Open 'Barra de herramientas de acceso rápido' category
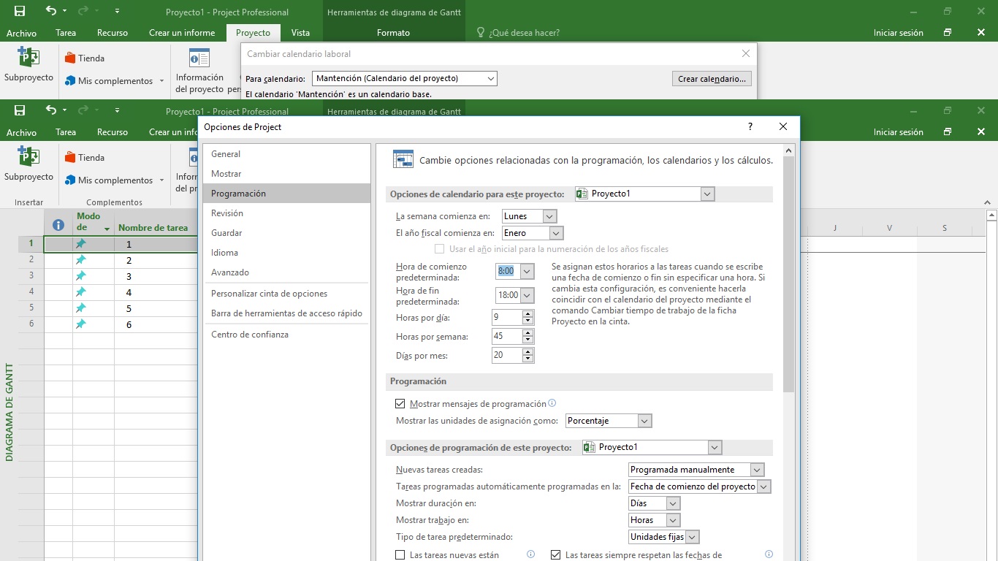This screenshot has width=998, height=561. click(x=286, y=313)
